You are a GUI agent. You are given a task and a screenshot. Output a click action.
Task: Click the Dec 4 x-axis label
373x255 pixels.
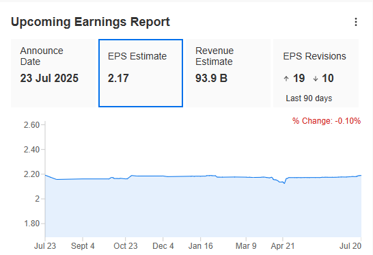163,246
